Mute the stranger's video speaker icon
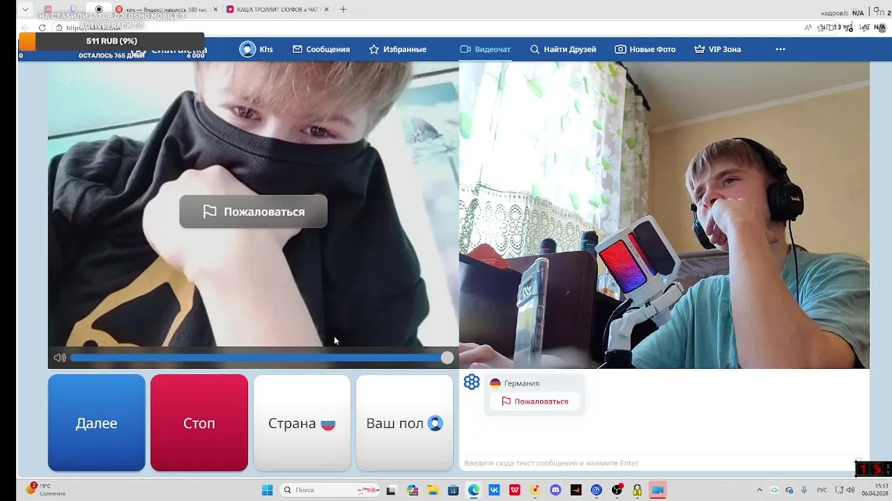The width and height of the screenshot is (892, 501). (x=60, y=358)
